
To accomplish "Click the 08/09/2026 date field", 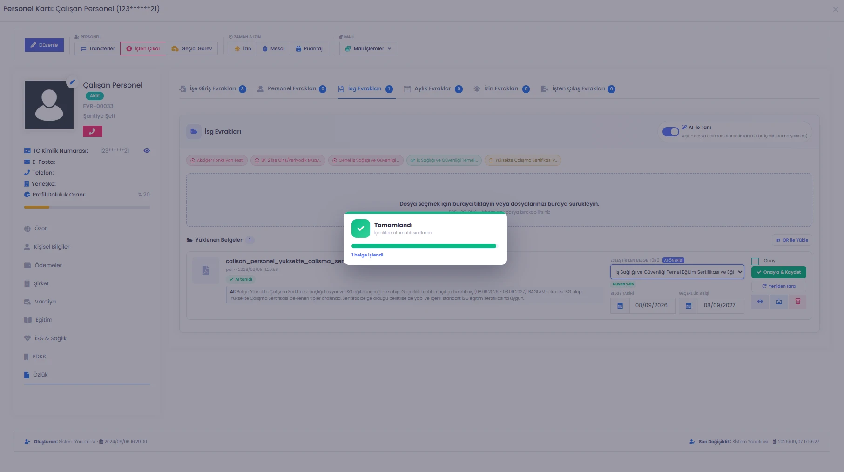I will (x=652, y=306).
